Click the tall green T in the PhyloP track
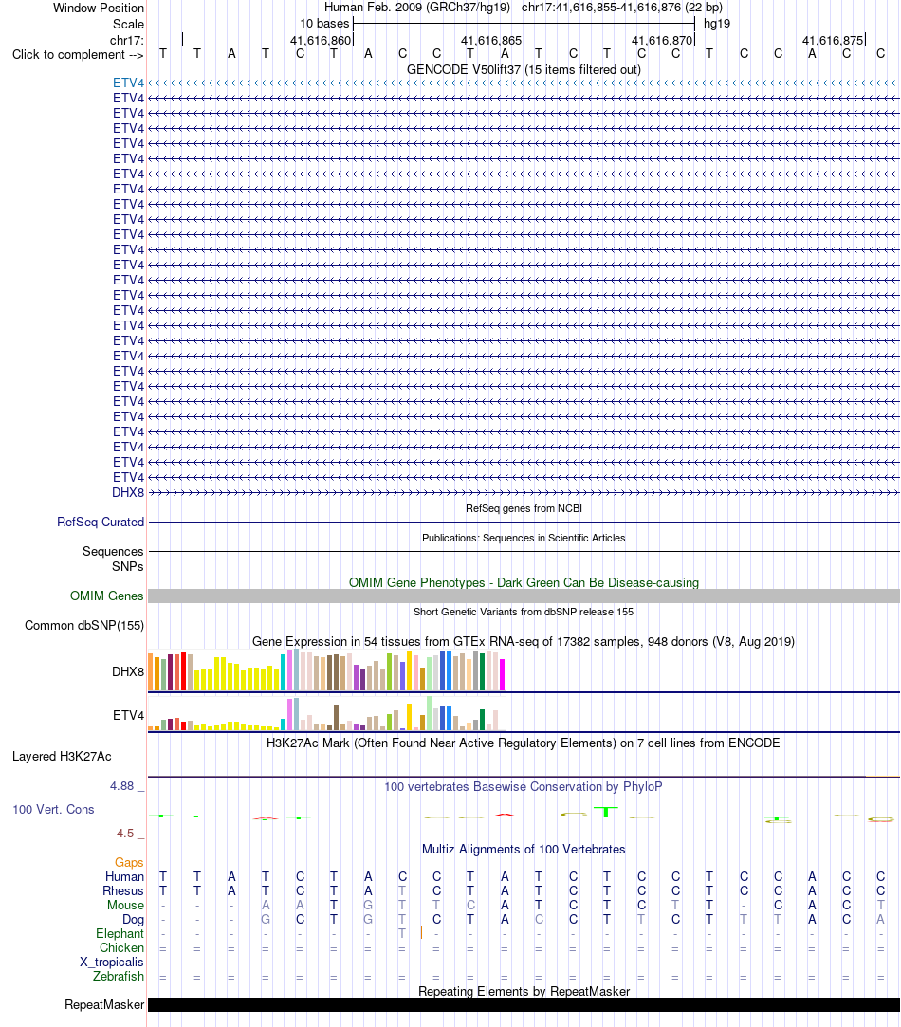901x1027 pixels. [606, 812]
